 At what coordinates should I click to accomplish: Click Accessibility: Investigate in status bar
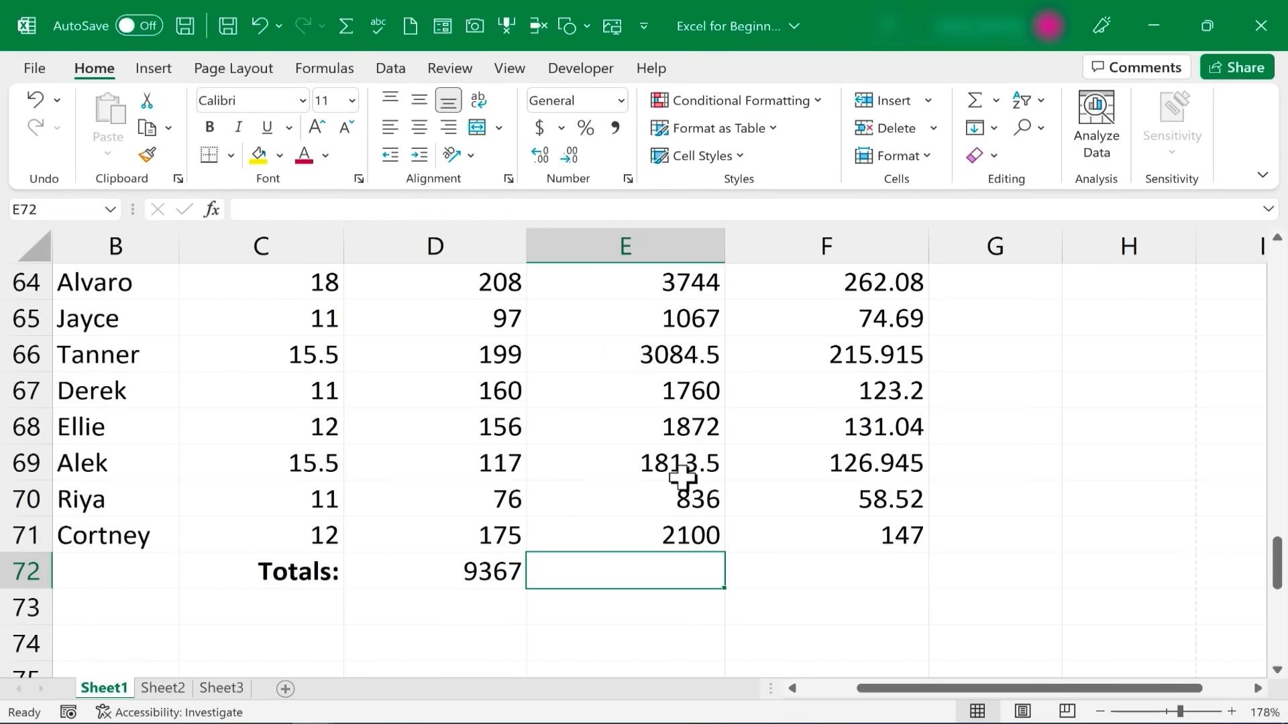pyautogui.click(x=169, y=712)
